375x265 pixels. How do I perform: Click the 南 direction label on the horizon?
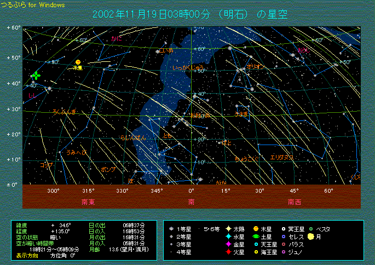point(192,201)
